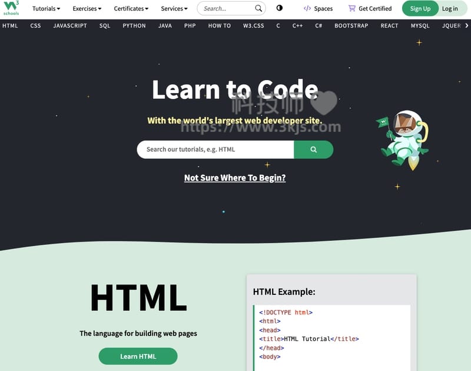Select C# topic
The width and height of the screenshot is (471, 371).
point(319,26)
